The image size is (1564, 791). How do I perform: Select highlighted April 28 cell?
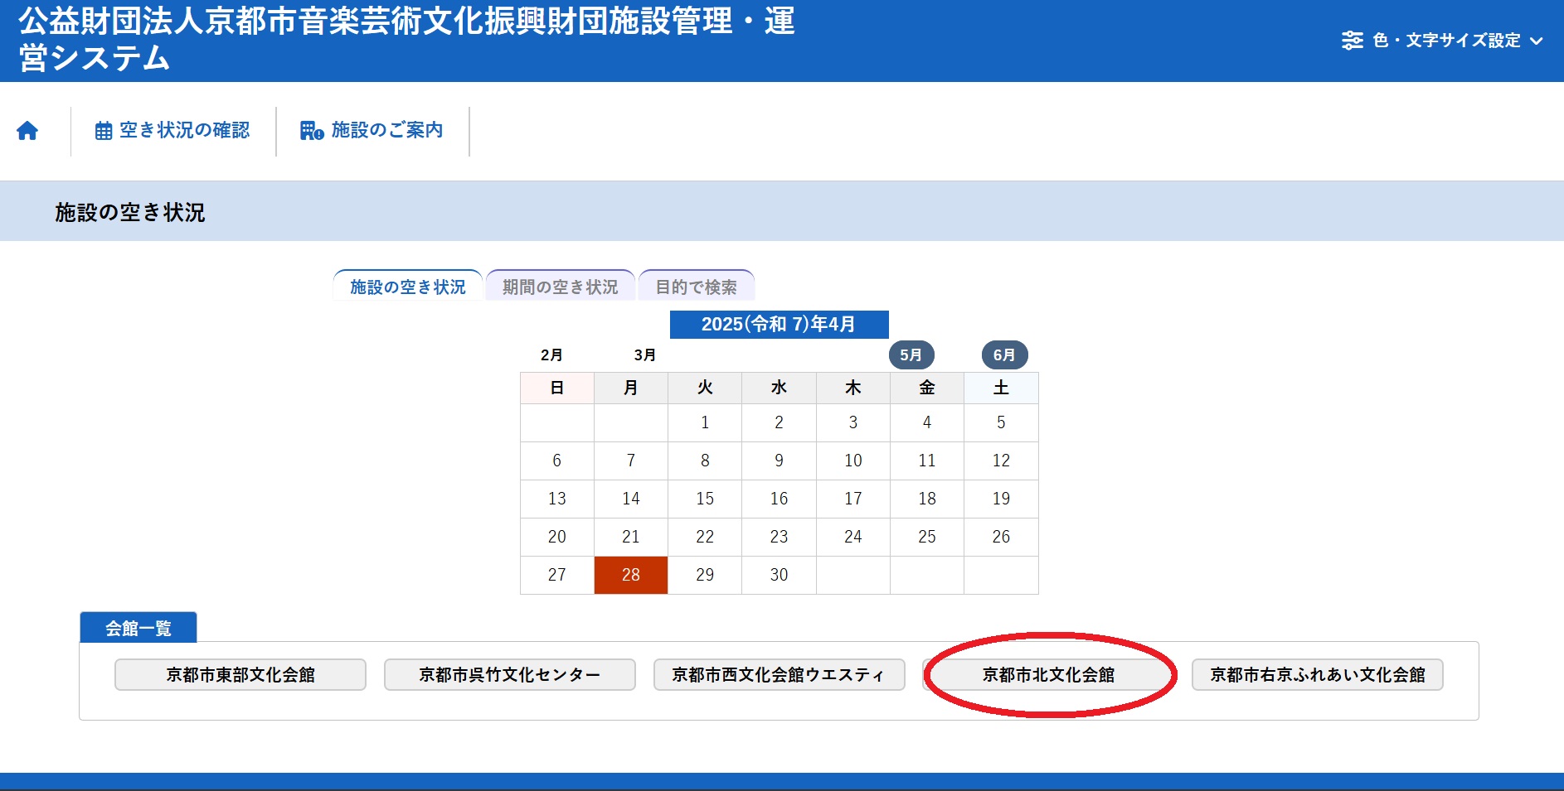pos(631,575)
